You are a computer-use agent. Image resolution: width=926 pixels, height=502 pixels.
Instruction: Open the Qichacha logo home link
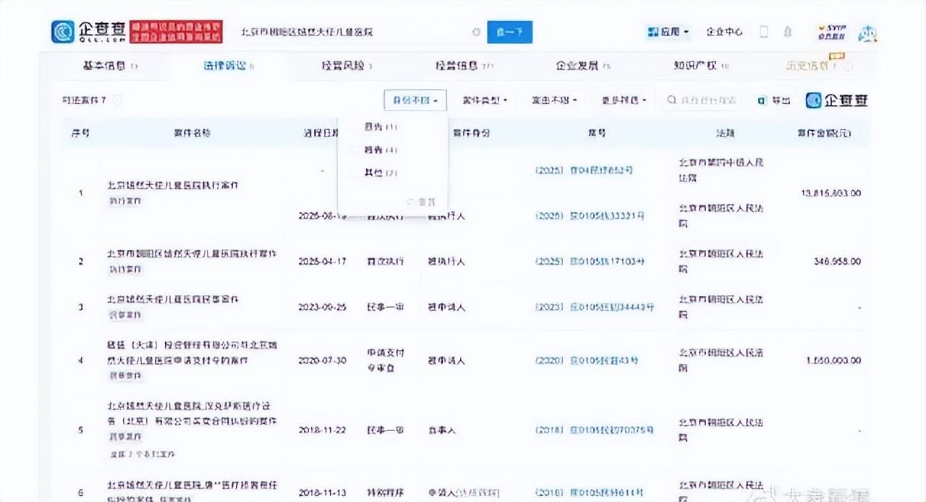click(x=88, y=31)
